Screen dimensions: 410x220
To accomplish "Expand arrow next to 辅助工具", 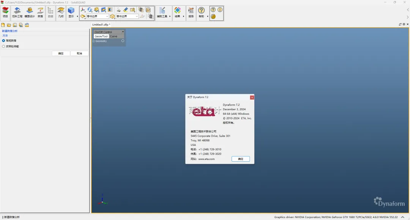I will (x=170, y=16).
